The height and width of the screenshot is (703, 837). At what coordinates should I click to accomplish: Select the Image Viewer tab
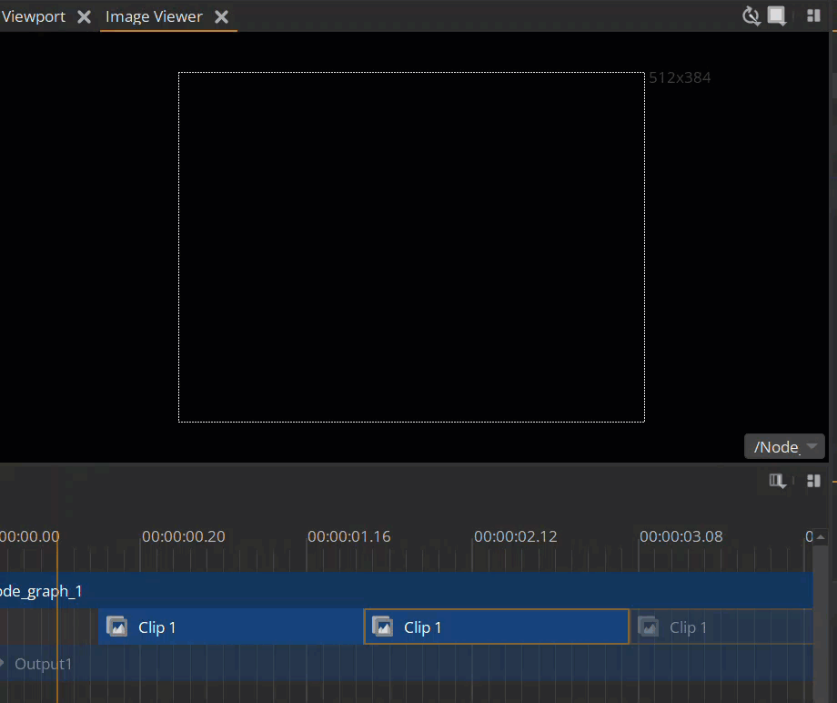154,16
